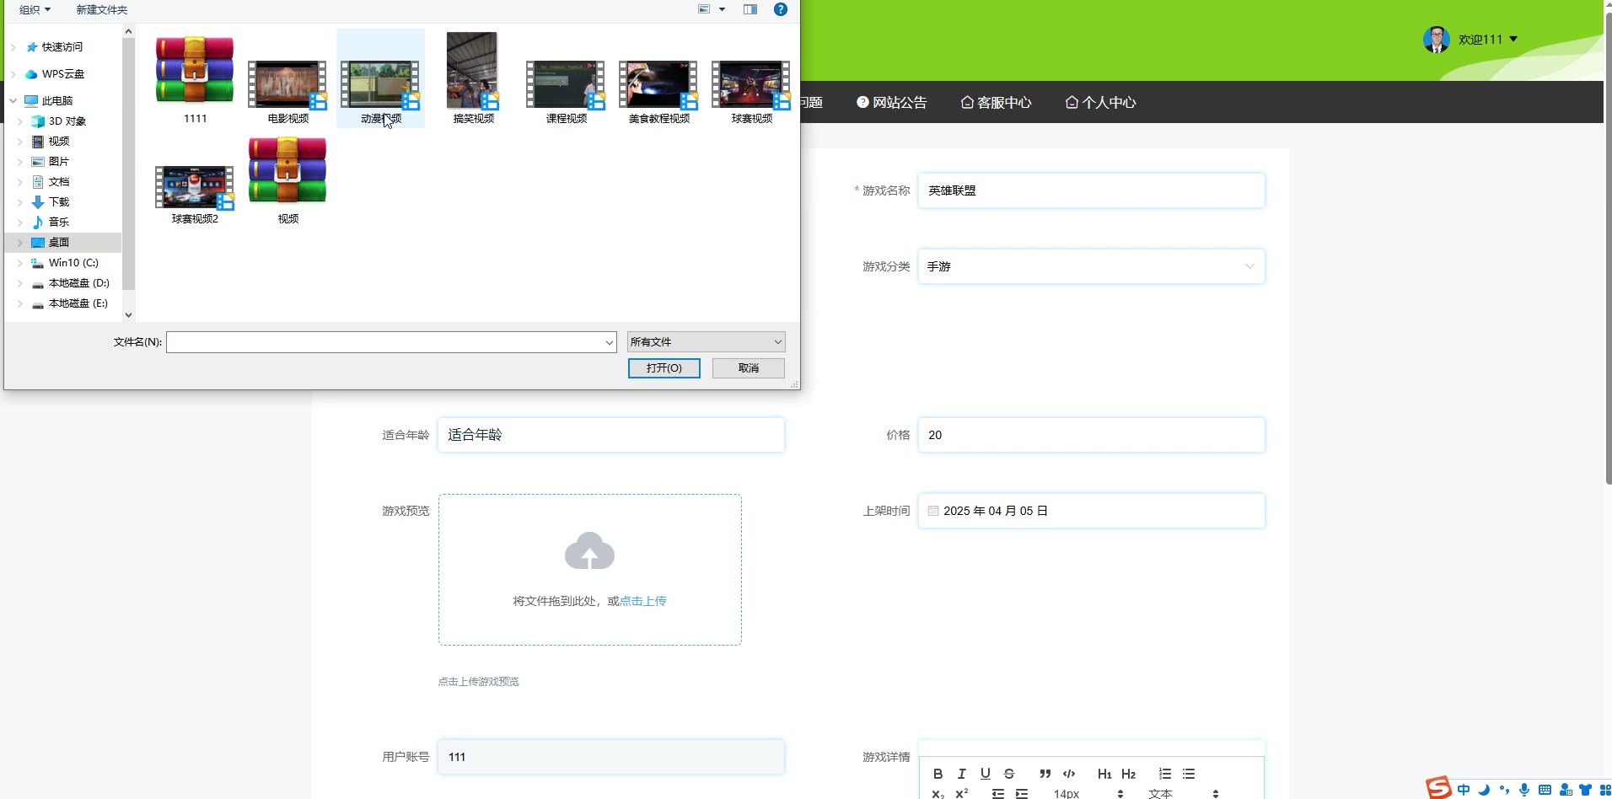The height and width of the screenshot is (799, 1612).
Task: Change view with the view mode icon
Action: pyautogui.click(x=704, y=9)
